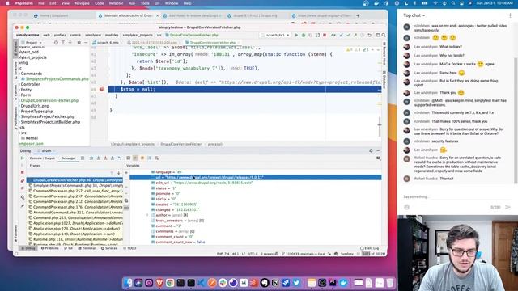Screen dimensions: 518x291
Task: Open Git branch widget in status bar
Action: (x=304, y=254)
